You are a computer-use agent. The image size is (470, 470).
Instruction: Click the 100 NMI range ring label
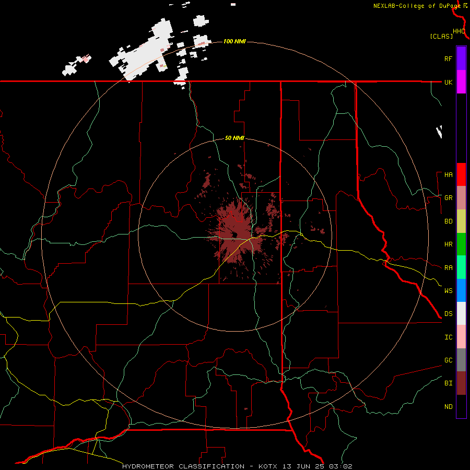[x=234, y=41]
